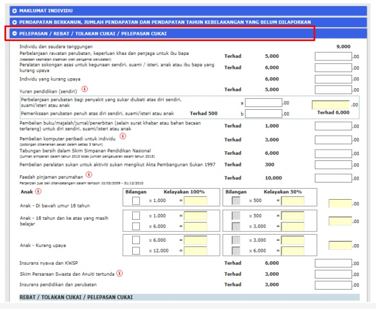Click the Kelayakan 100% column label

tap(184, 192)
